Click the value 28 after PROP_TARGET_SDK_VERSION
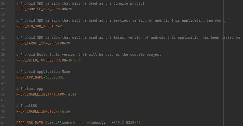 (x=68, y=43)
